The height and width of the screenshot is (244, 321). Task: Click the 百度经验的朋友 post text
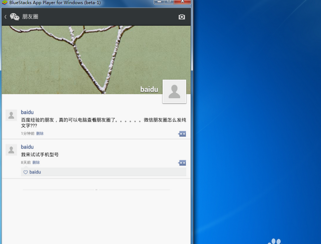(x=103, y=122)
